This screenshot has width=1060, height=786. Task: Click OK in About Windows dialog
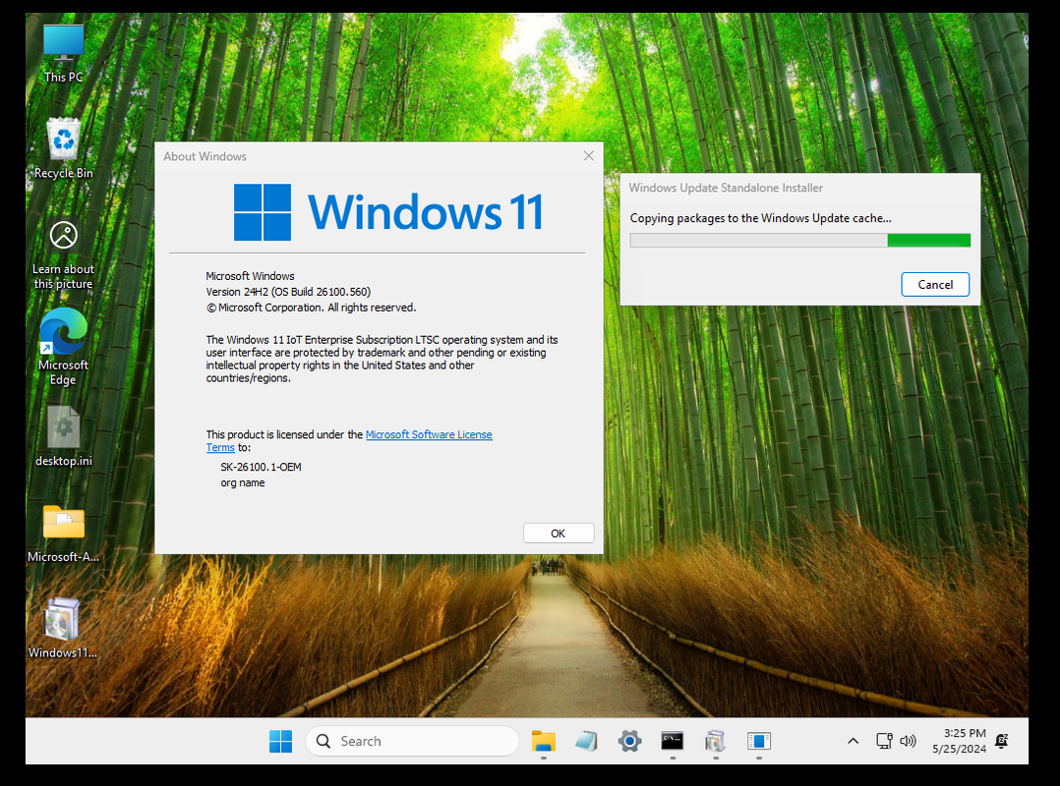click(559, 533)
